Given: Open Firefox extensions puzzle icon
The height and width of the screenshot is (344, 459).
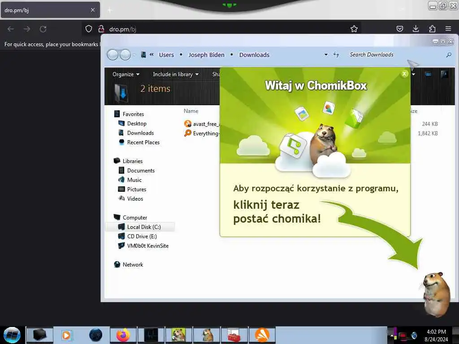Looking at the screenshot, I should pyautogui.click(x=432, y=29).
